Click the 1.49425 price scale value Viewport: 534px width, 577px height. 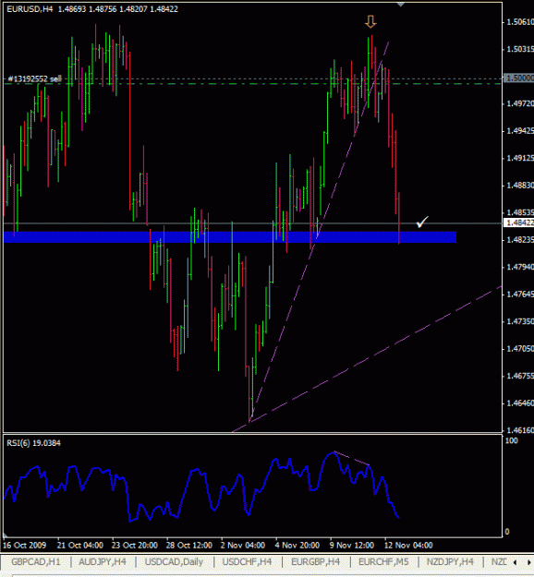(520, 131)
